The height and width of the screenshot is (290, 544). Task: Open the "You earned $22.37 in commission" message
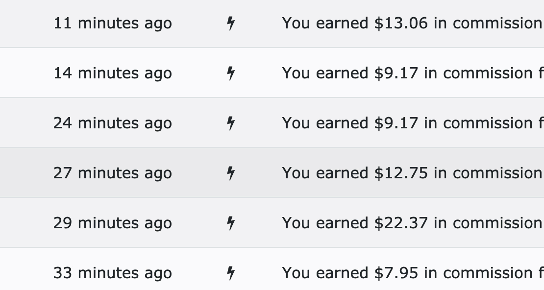(x=412, y=223)
